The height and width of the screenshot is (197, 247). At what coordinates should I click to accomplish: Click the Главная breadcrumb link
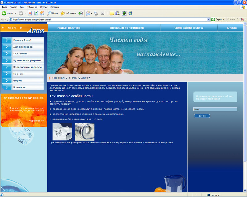(58, 78)
